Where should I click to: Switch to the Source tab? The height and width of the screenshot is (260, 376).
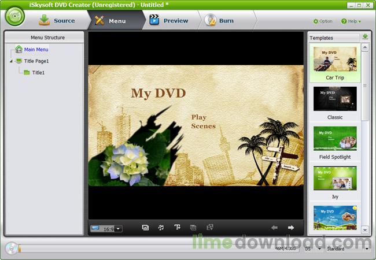57,21
